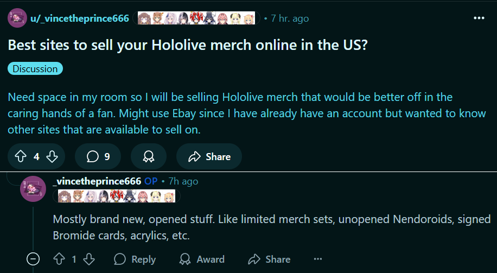Share the Hololive merch post
This screenshot has width=497, height=273.
[209, 157]
